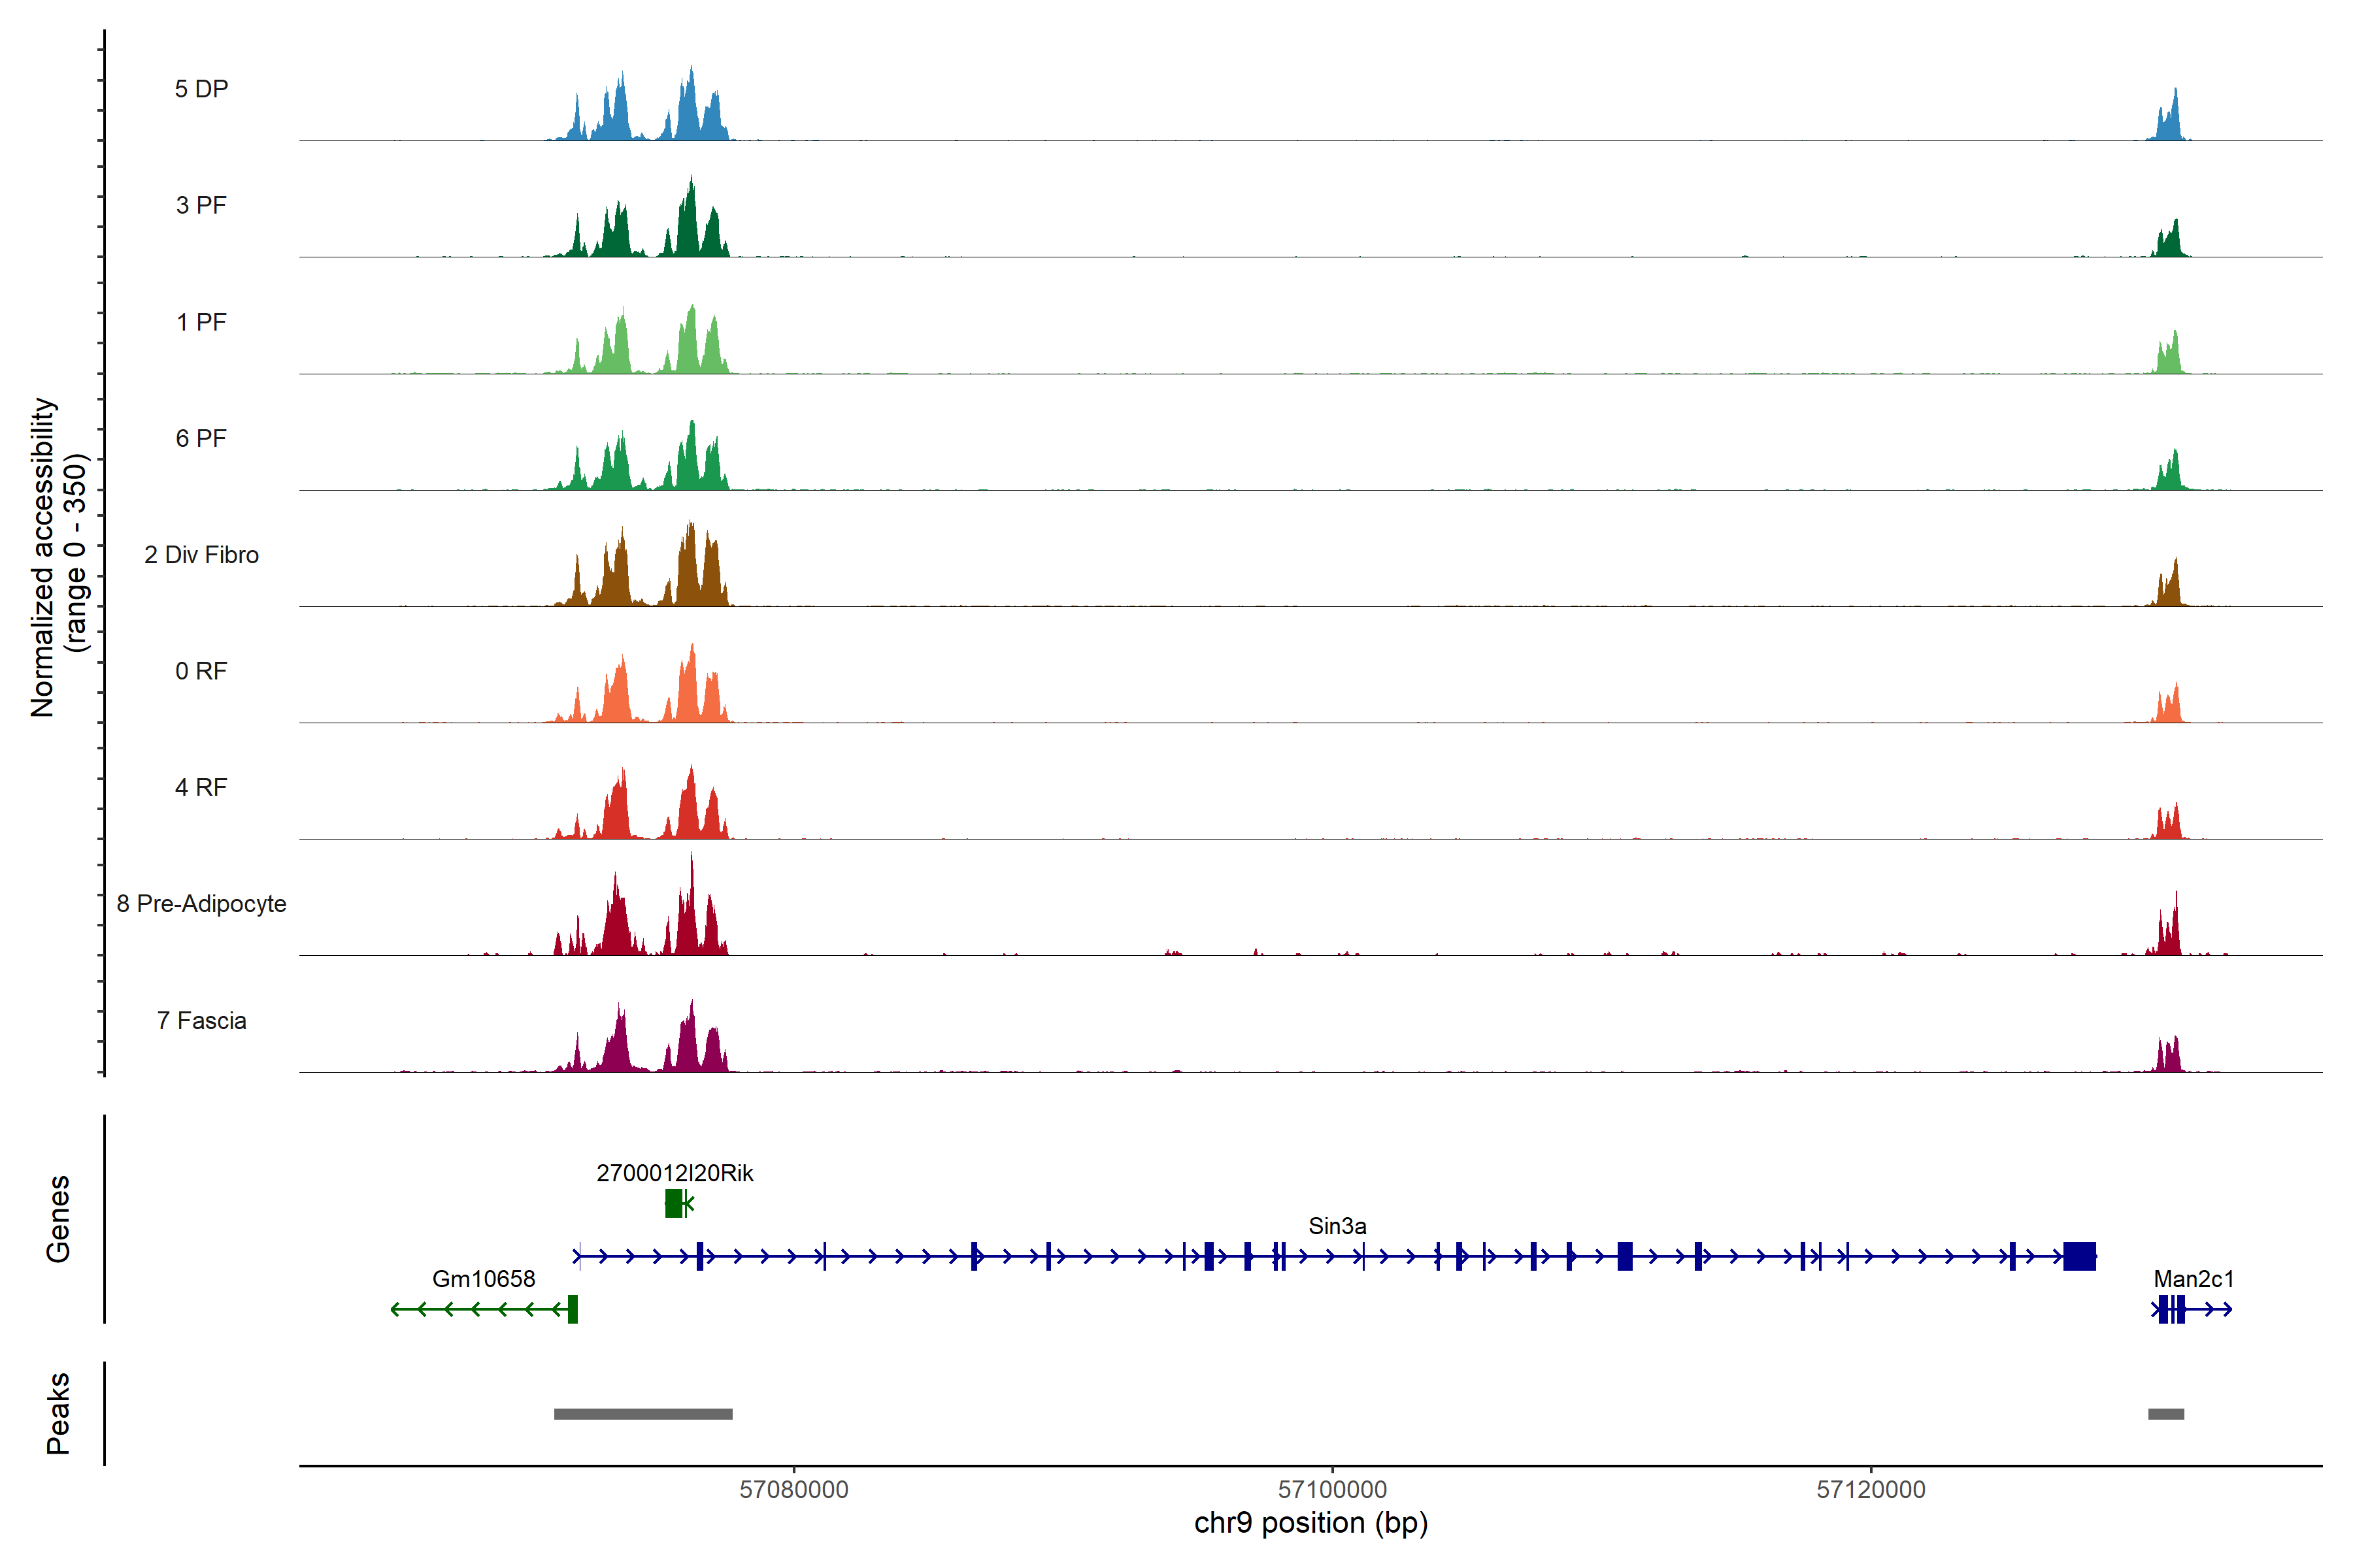Click the 7 Fascia track label

tap(201, 1021)
